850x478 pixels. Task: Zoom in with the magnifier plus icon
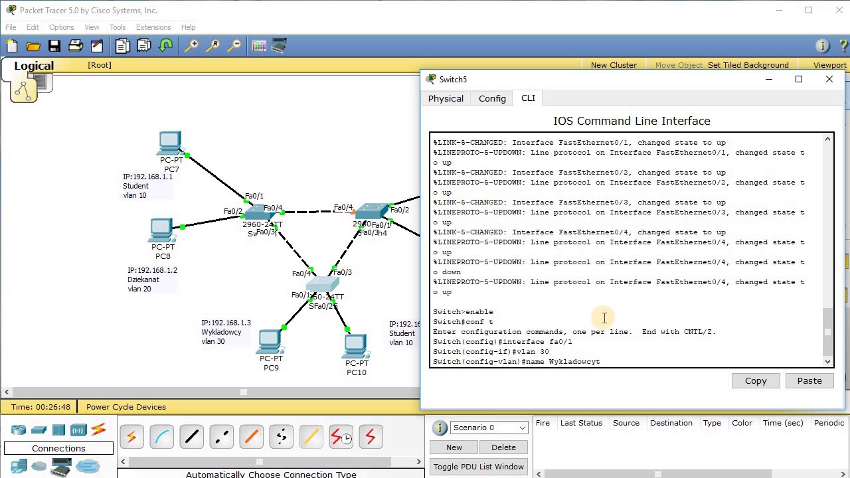click(191, 46)
